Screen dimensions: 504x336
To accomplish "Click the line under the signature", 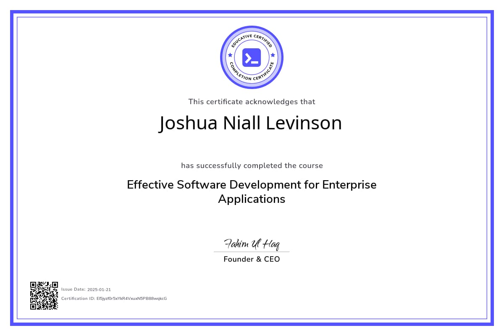I will click(x=252, y=252).
